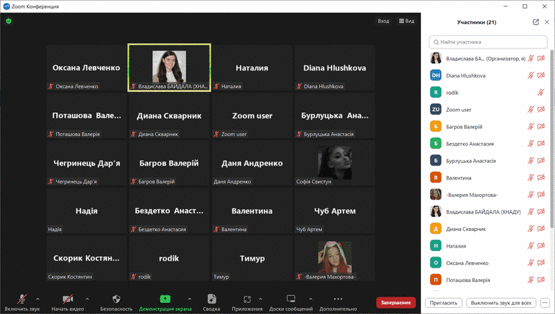Viewport: 555px width, 314px height.
Task: Toggle microphone for Diana Hlushkova in list
Action: [x=531, y=75]
